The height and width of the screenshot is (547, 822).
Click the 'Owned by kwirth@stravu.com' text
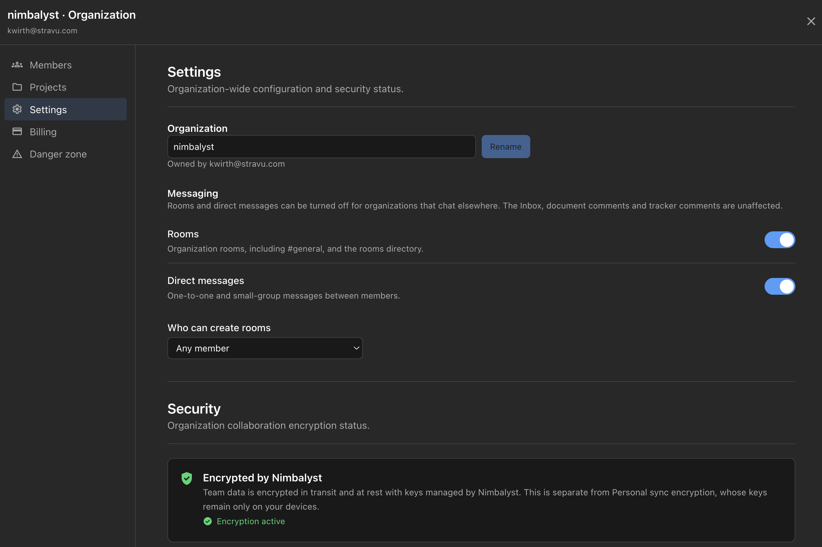tap(226, 164)
